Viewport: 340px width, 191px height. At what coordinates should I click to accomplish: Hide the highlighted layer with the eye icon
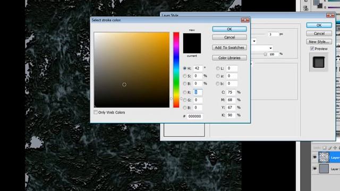315,157
